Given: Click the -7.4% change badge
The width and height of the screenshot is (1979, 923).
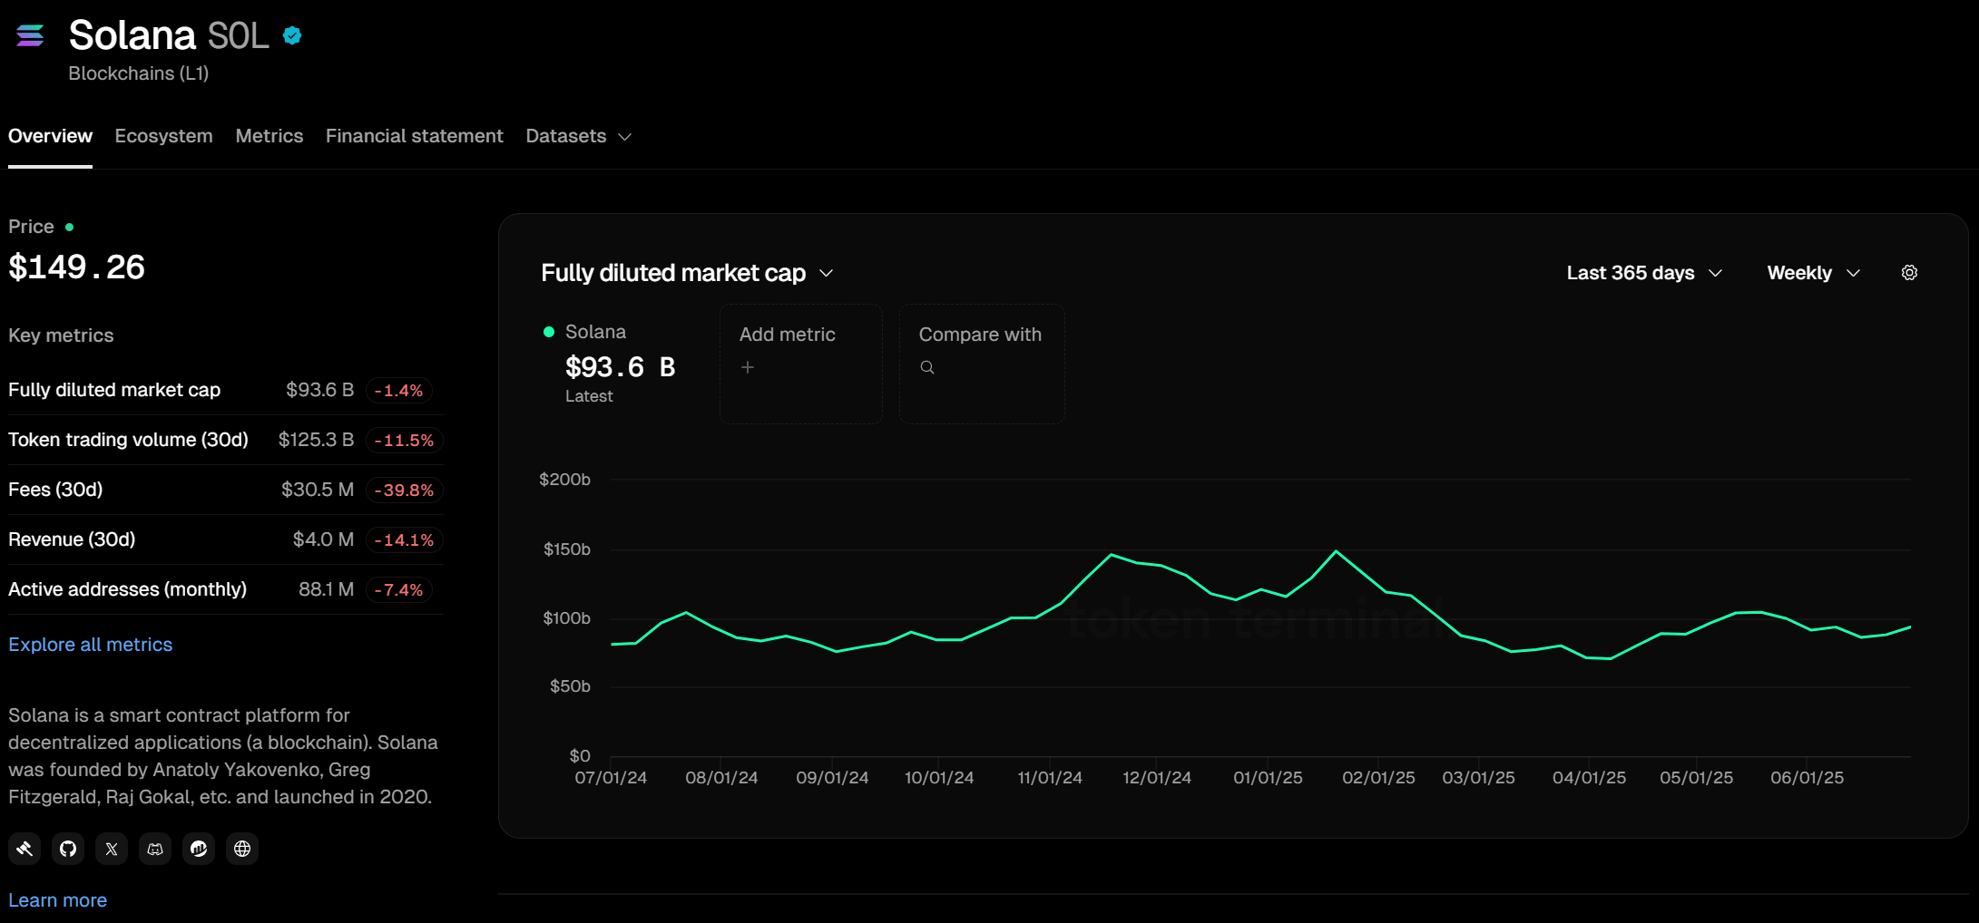Looking at the screenshot, I should pyautogui.click(x=399, y=590).
